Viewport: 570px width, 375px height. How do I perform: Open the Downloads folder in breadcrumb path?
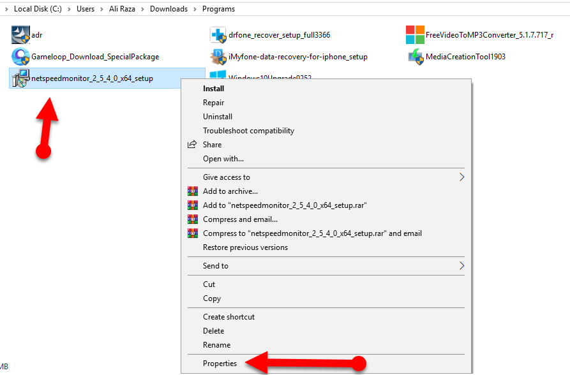[x=169, y=9]
